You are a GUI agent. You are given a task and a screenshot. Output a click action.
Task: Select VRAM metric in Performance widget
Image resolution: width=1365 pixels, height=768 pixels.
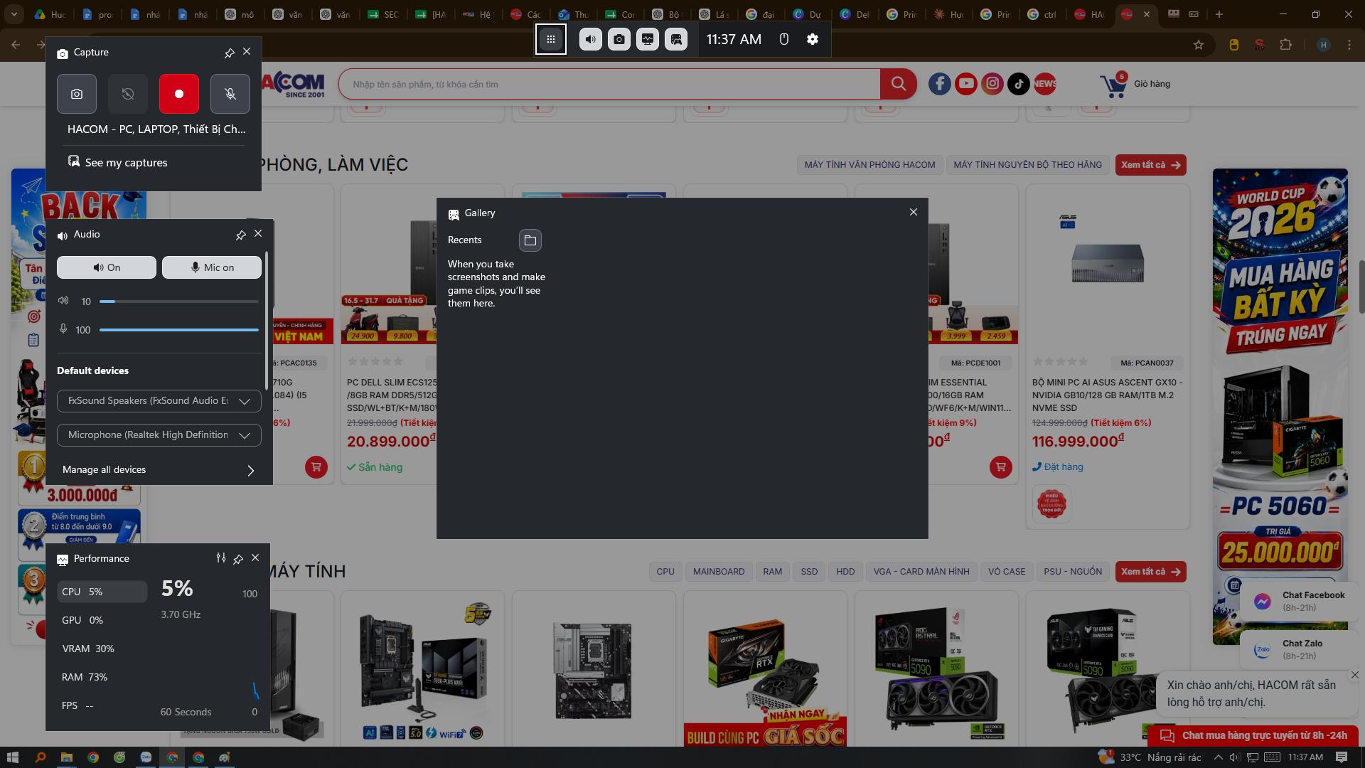[102, 649]
